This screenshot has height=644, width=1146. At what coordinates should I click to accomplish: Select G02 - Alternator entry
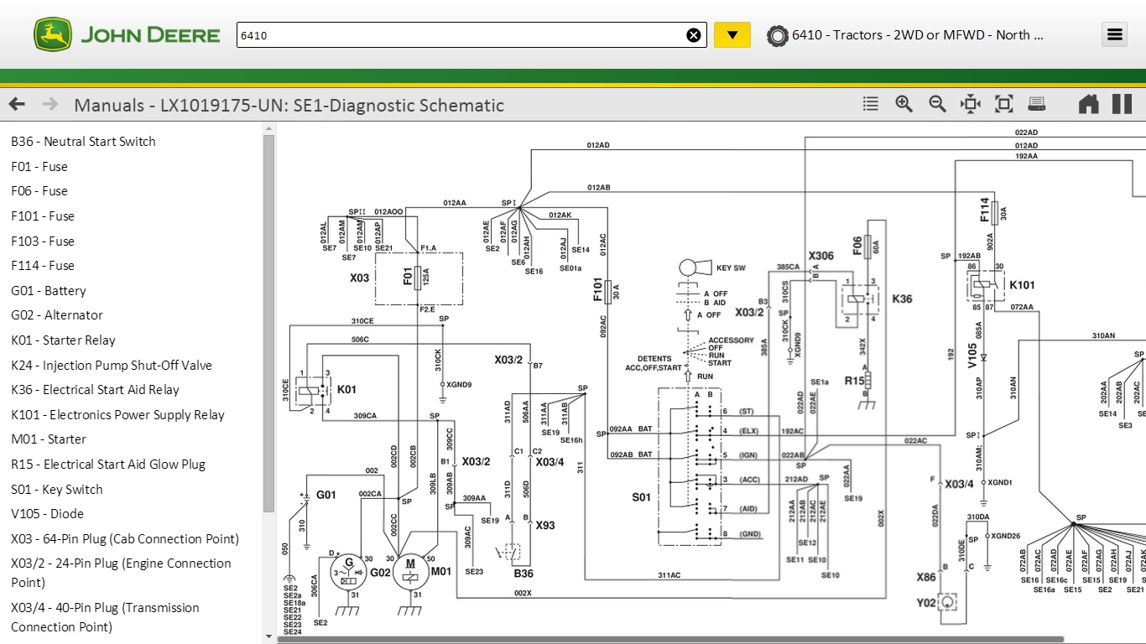click(57, 315)
